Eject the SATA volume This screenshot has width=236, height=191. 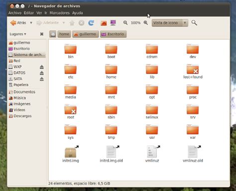point(42,79)
